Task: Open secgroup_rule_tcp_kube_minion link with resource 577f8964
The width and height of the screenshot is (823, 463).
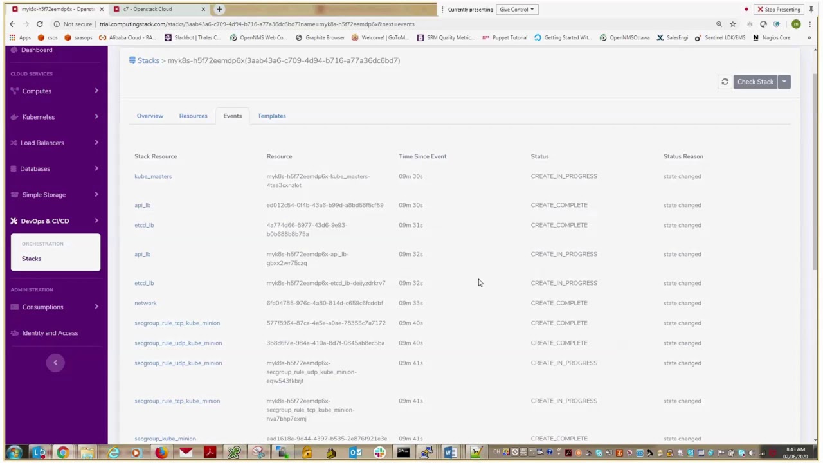Action: coord(177,323)
